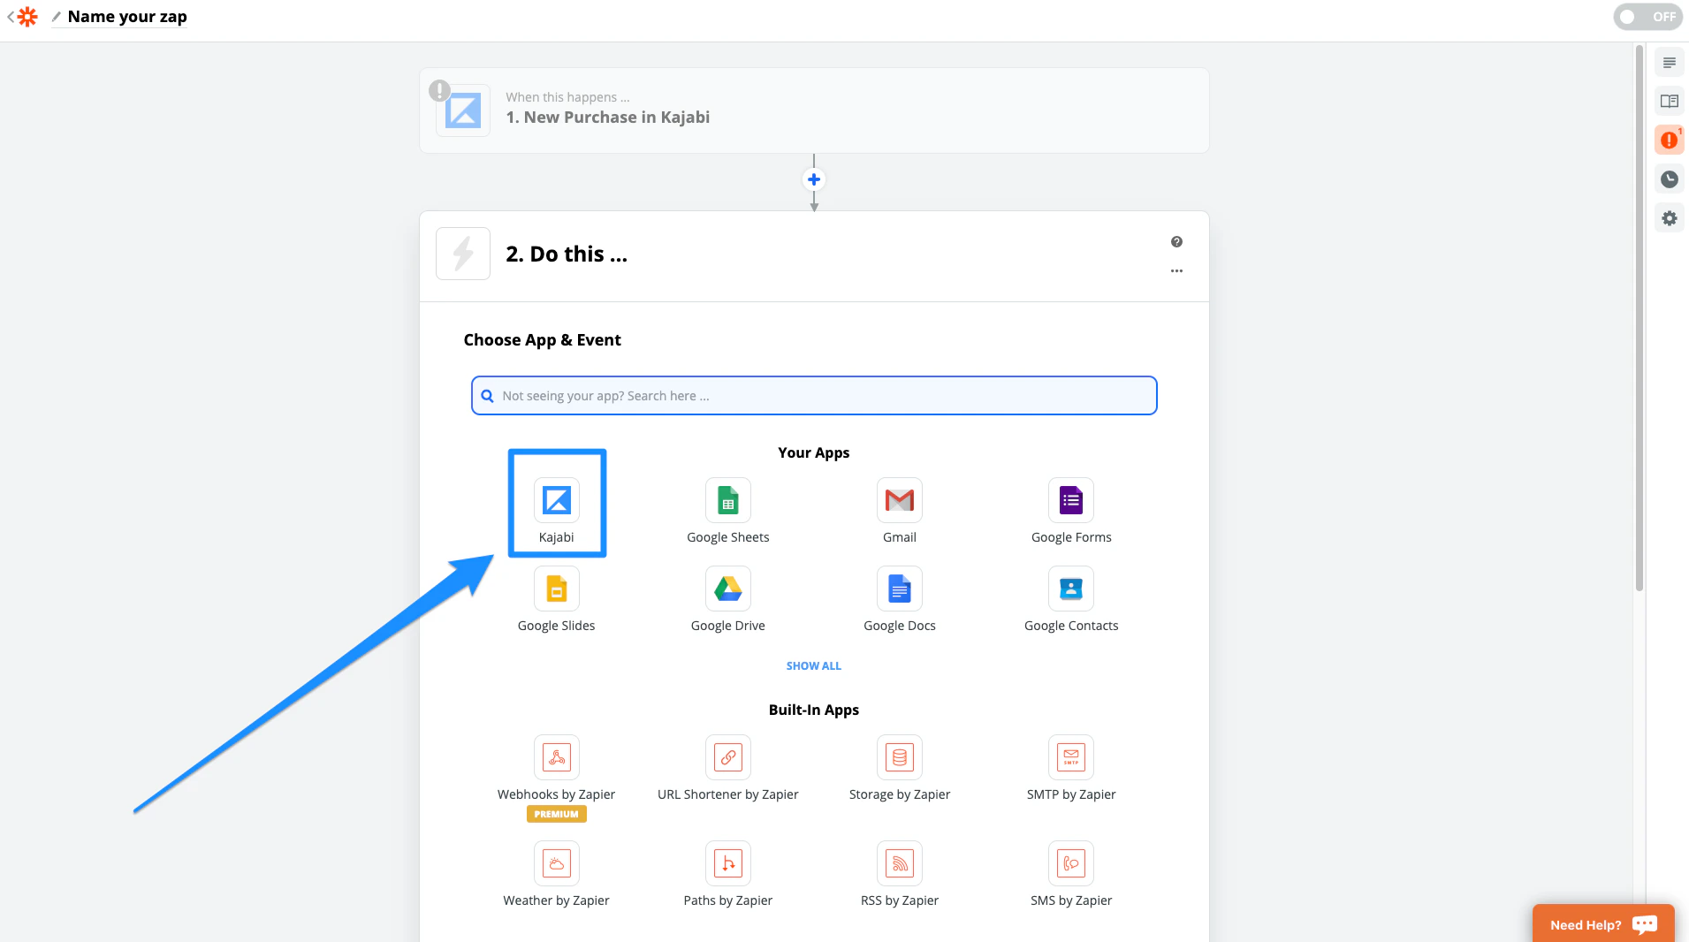Screen dimensions: 1689x942
Task: Choose Google Contacts app
Action: tap(1071, 589)
